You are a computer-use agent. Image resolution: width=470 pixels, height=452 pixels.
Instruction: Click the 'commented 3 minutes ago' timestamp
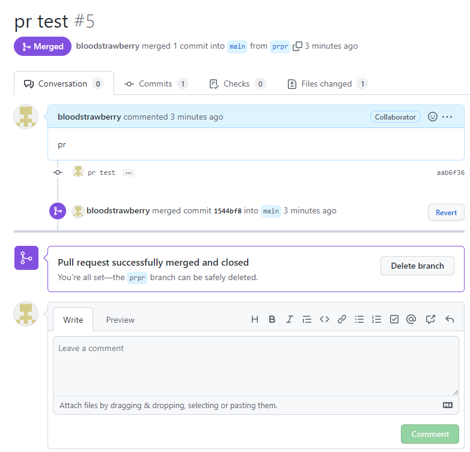173,117
